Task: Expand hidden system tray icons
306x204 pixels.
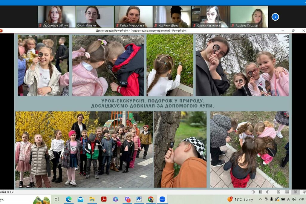Action: 260,199
